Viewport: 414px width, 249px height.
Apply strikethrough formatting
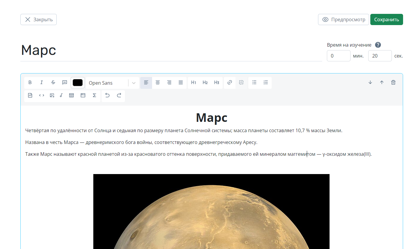coord(53,83)
